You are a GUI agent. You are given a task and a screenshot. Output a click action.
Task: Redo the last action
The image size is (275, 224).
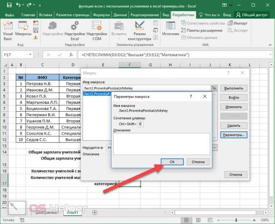tap(29, 5)
